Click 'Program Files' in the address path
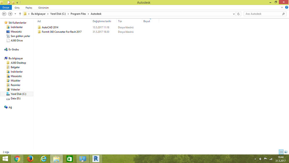Image resolution: width=289 pixels, height=163 pixels. (78, 14)
